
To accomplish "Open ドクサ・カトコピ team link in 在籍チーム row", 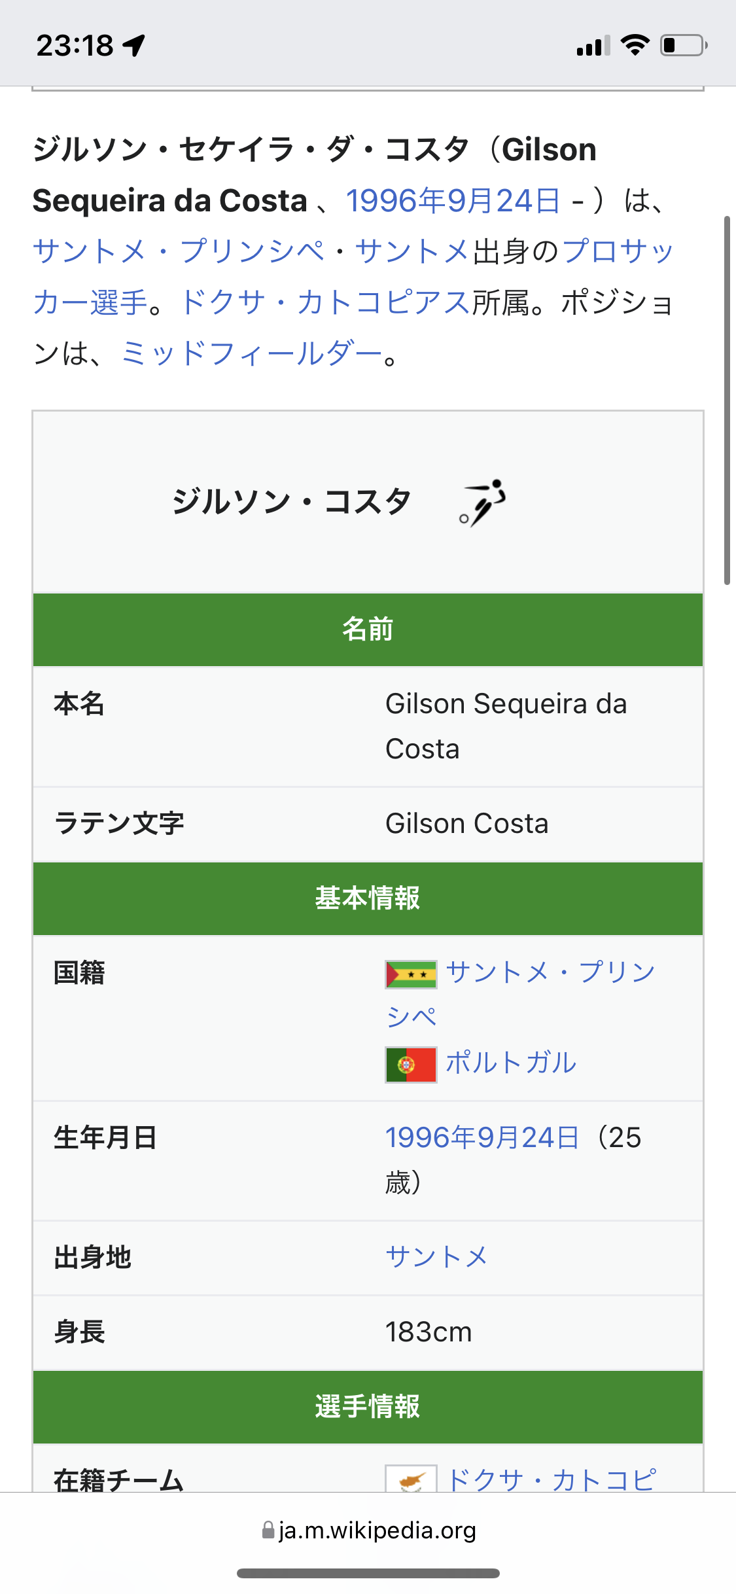I will click(551, 1478).
